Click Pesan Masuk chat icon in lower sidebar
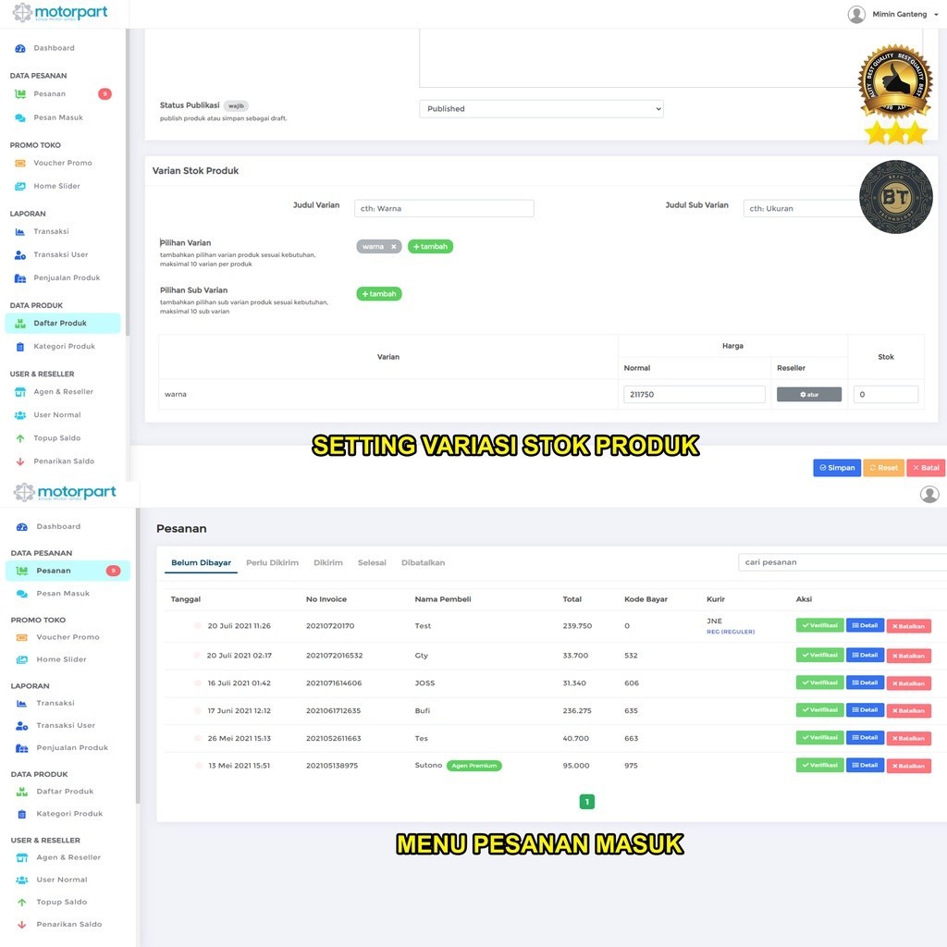The width and height of the screenshot is (947, 947). [22, 594]
